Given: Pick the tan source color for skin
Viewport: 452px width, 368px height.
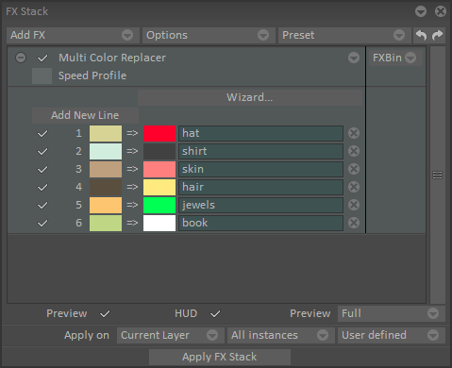Looking at the screenshot, I should coord(106,169).
